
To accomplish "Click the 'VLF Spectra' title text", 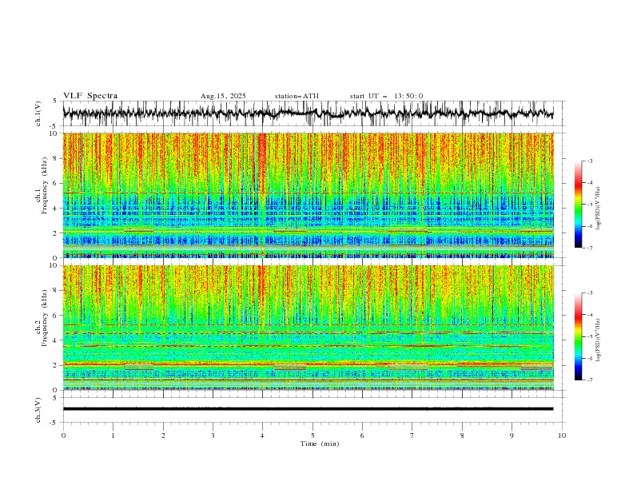I will click(x=90, y=96).
